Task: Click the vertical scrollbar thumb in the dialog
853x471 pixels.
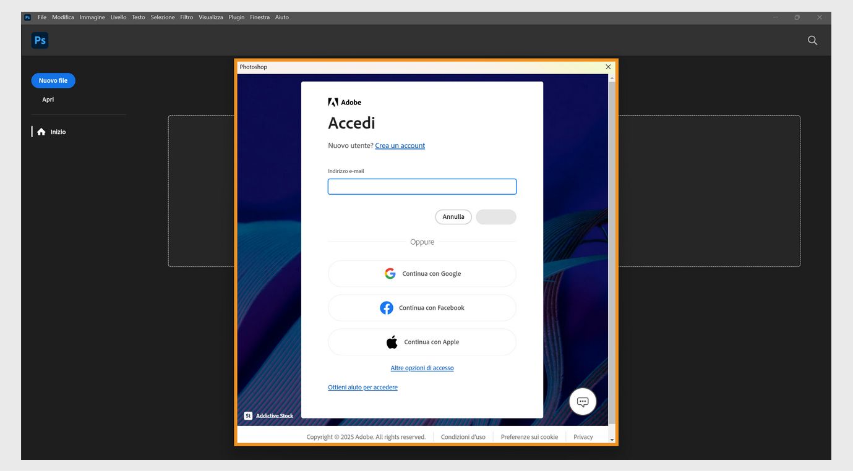Action: 612,253
